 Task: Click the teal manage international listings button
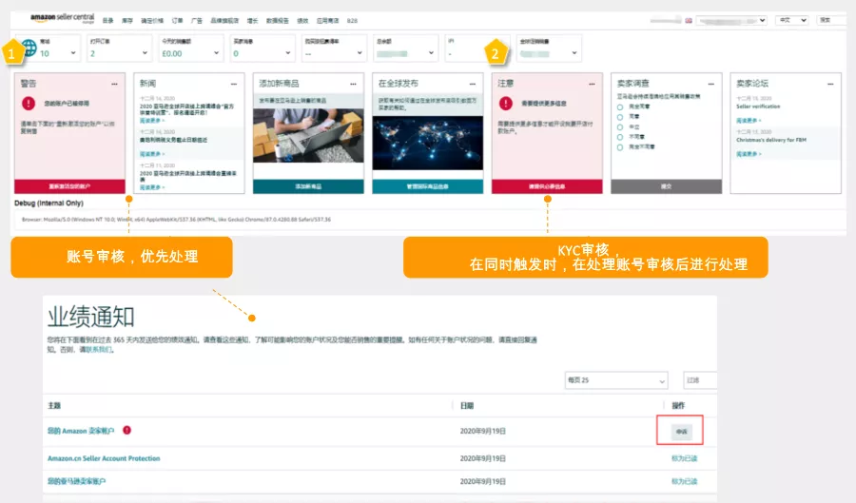tap(427, 186)
